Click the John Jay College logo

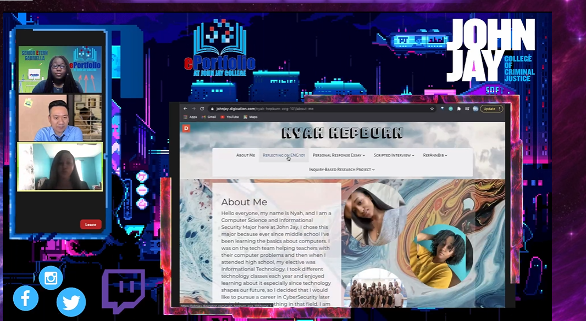(491, 50)
